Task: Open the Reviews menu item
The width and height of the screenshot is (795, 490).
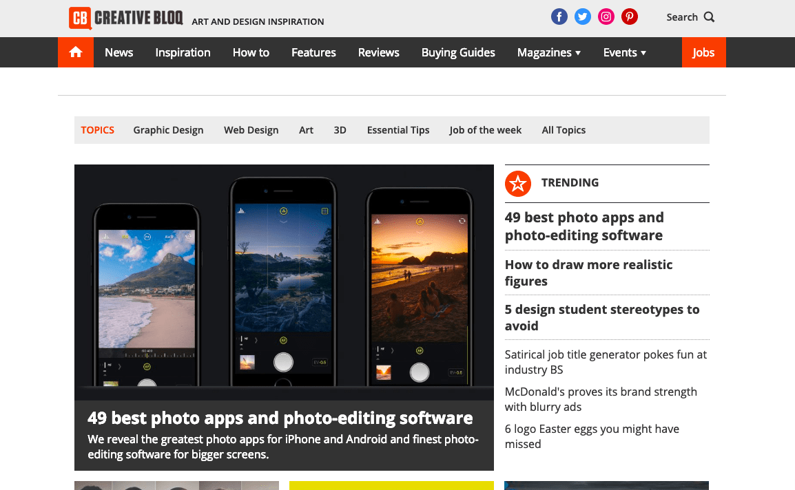Action: (379, 53)
